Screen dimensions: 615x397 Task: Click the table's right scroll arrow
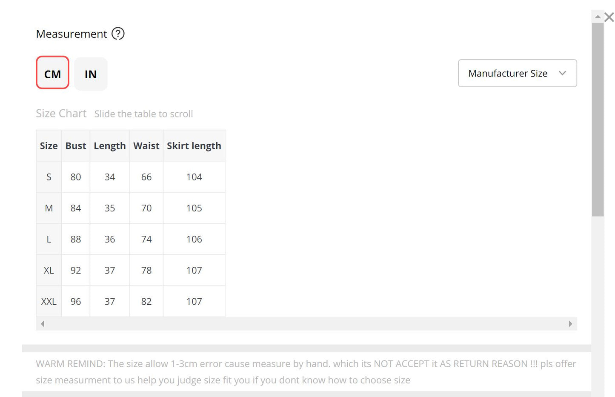pyautogui.click(x=570, y=324)
